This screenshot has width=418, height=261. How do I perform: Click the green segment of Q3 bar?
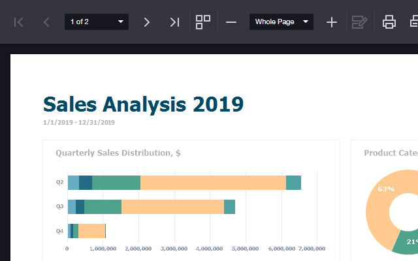103,207
